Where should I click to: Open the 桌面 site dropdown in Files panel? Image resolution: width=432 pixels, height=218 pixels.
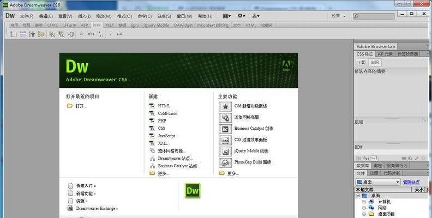click(x=377, y=182)
